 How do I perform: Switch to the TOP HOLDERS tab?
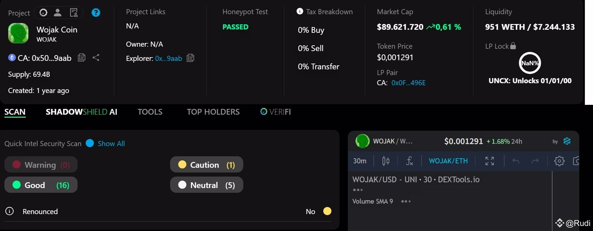click(x=213, y=112)
